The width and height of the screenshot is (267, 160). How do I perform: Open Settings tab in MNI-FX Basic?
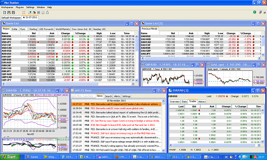(126, 96)
